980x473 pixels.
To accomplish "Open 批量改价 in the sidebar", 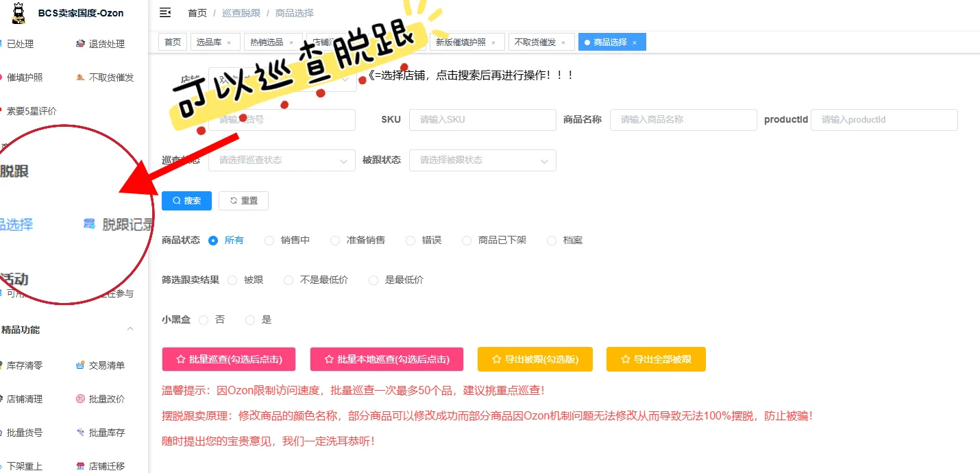I will 100,399.
